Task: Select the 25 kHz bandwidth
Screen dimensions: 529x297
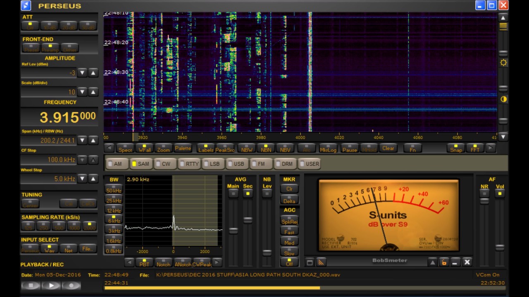Action: click(114, 199)
